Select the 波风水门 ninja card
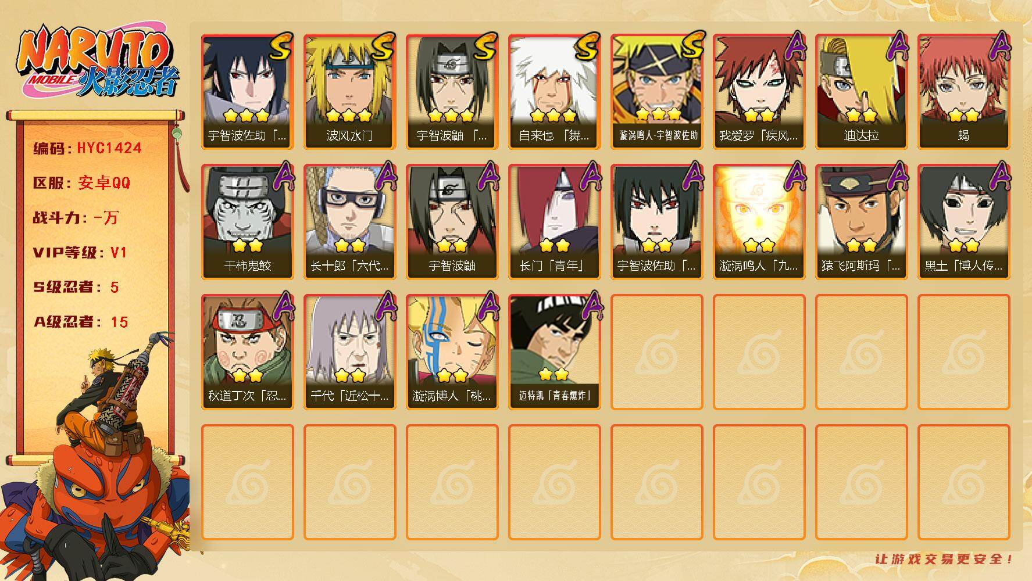Image resolution: width=1032 pixels, height=581 pixels. pyautogui.click(x=349, y=92)
